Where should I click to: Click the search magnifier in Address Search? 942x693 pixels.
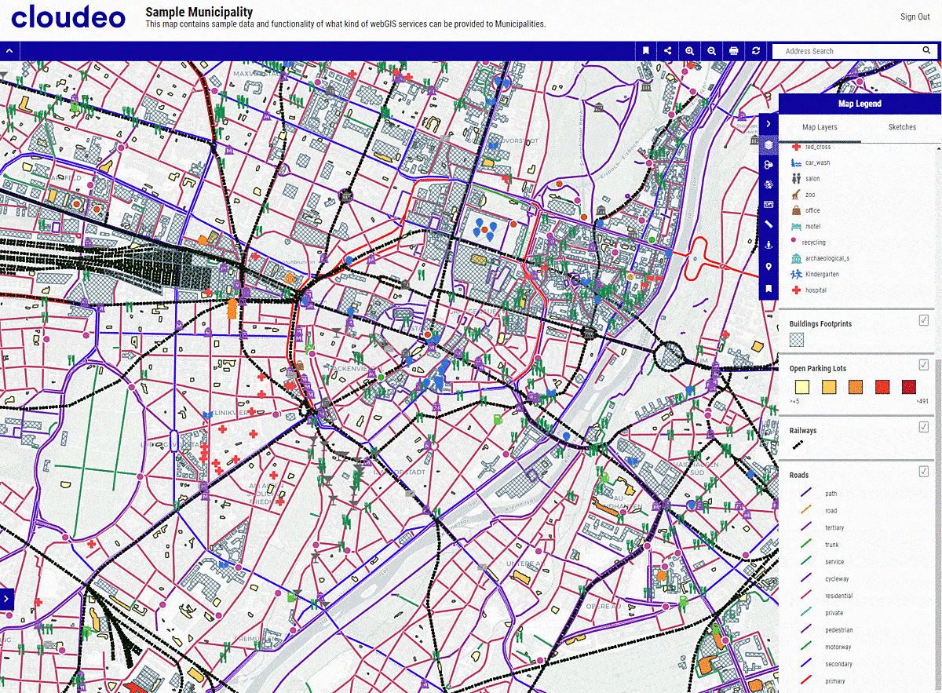click(x=927, y=51)
